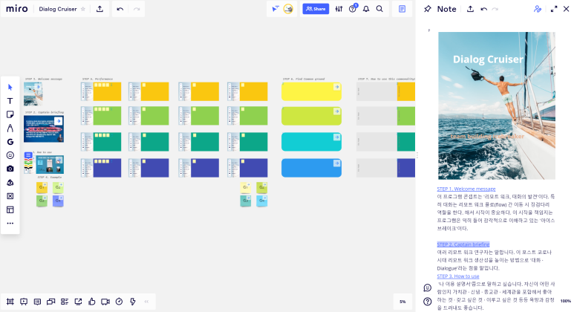Click the camera capture tool

[x=10, y=169]
